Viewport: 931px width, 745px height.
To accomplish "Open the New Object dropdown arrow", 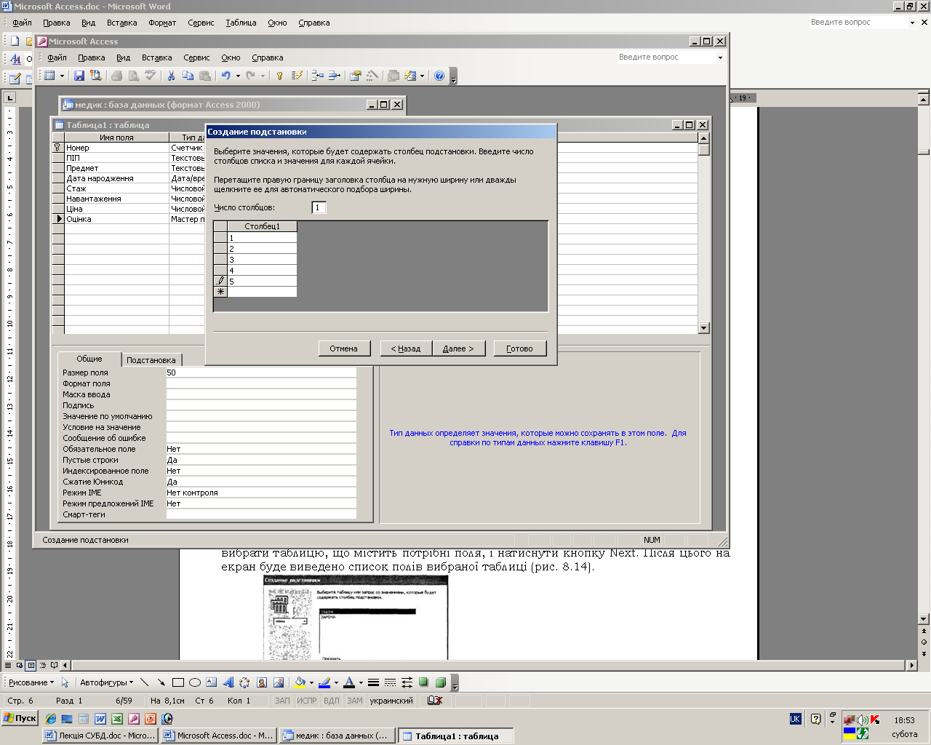I will pos(422,76).
